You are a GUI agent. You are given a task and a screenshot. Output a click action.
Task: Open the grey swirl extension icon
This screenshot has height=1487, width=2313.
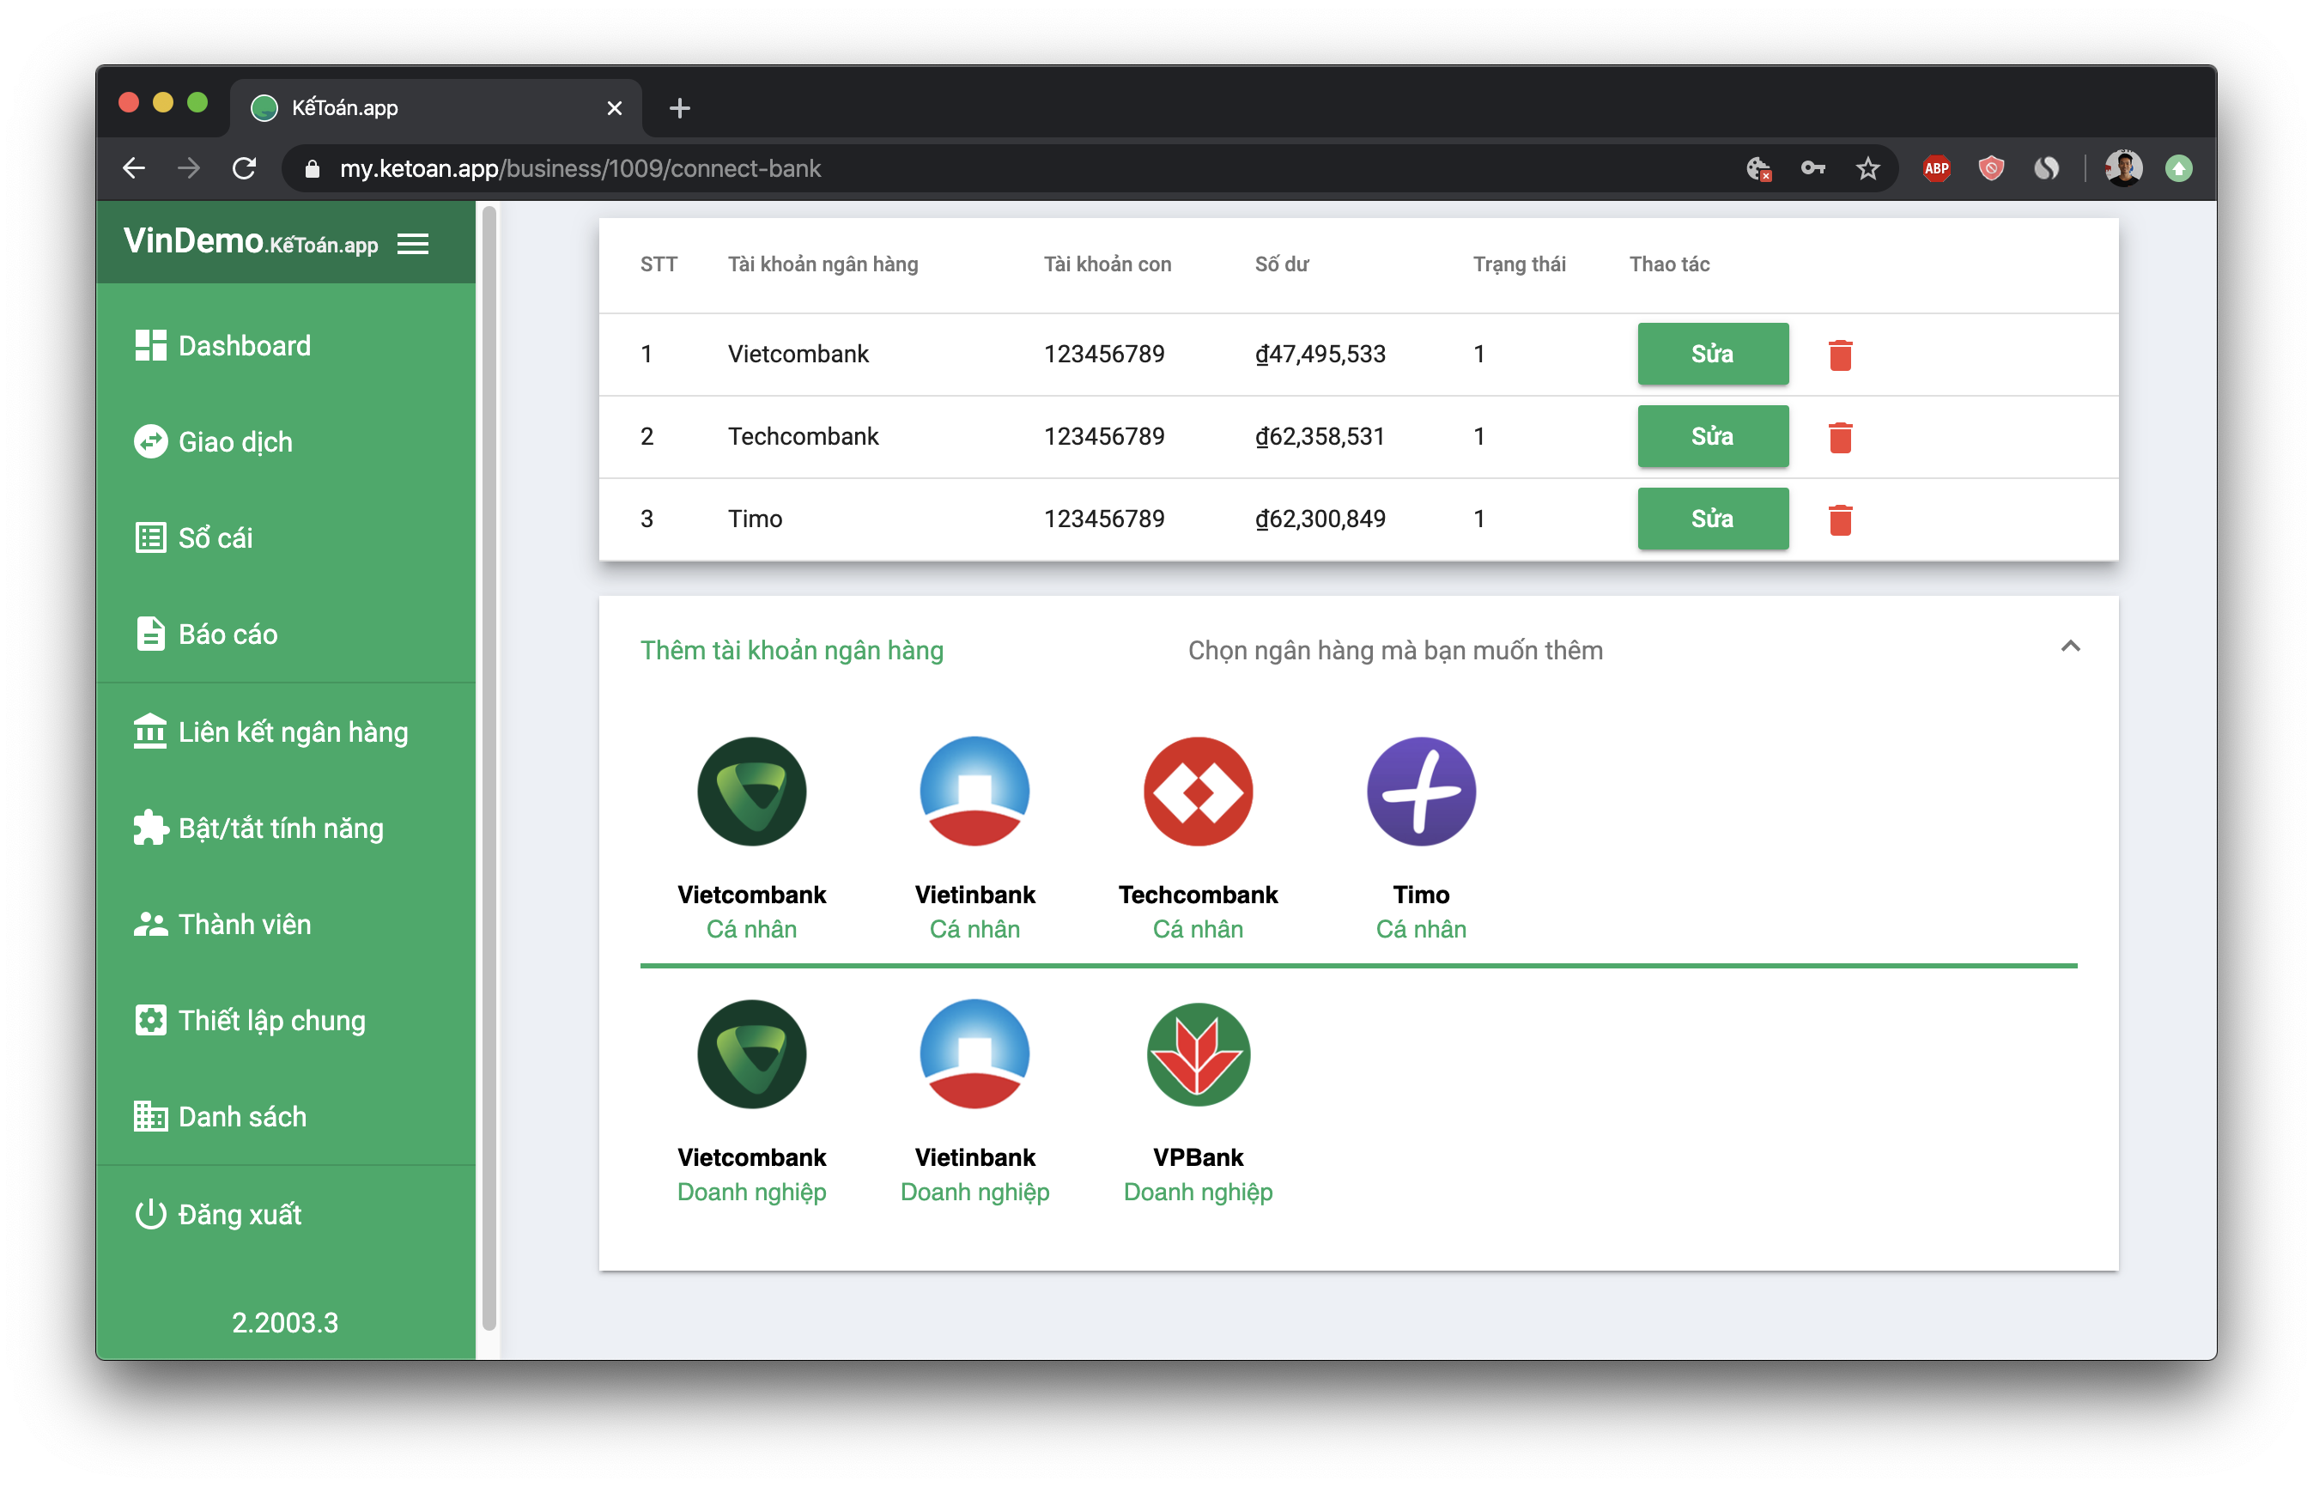point(2046,169)
